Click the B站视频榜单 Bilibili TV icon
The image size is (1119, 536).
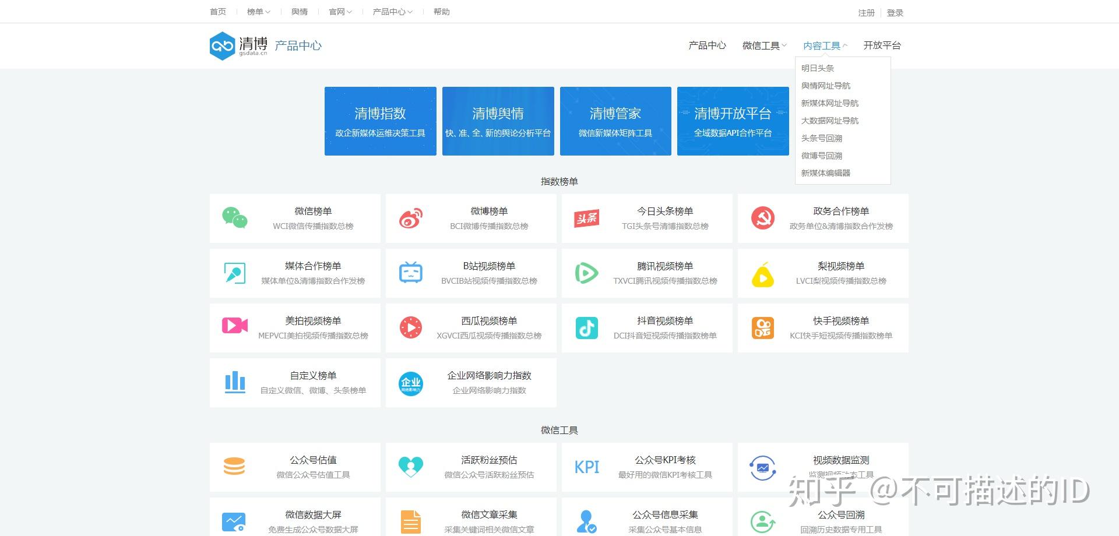(x=411, y=273)
